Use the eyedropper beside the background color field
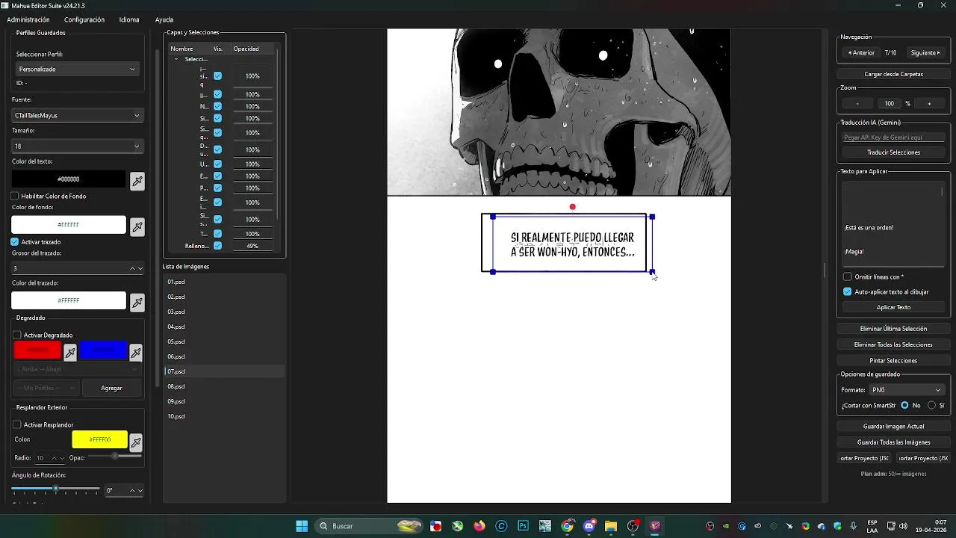Image resolution: width=956 pixels, height=538 pixels. (137, 226)
